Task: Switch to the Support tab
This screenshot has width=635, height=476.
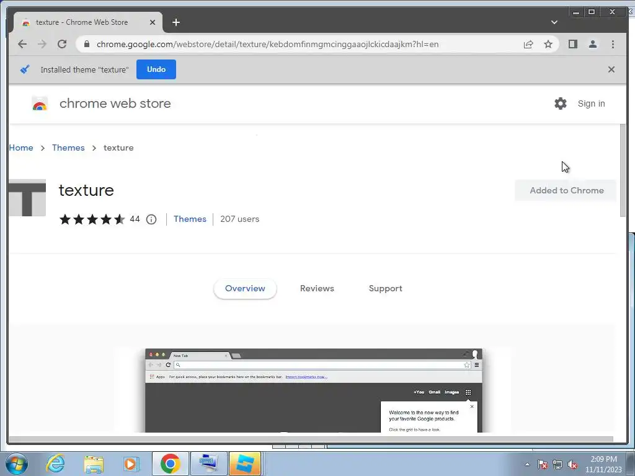Action: pos(385,289)
